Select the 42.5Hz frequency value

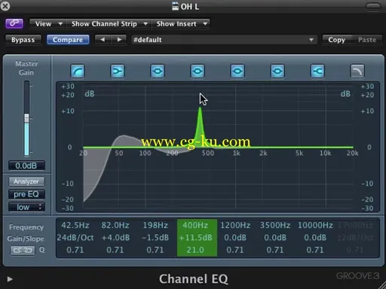[75, 225]
